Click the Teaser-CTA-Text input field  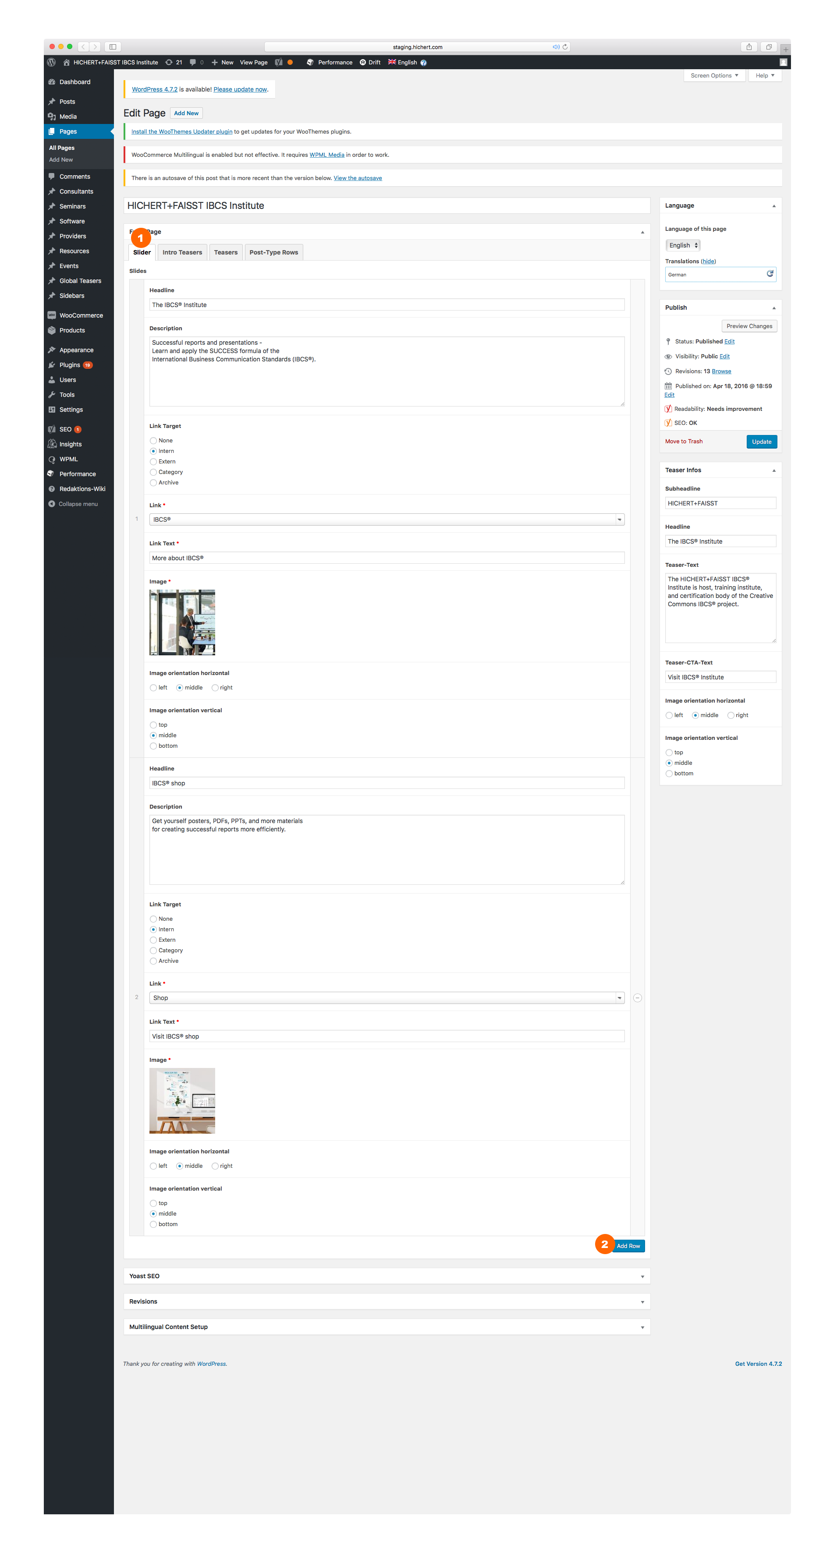[x=720, y=677]
